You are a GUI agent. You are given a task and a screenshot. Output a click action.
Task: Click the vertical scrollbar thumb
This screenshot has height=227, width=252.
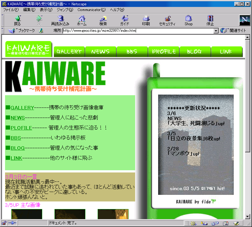[x=248, y=96]
